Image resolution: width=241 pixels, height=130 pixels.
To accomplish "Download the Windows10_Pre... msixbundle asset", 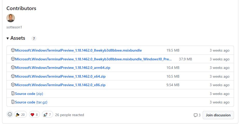I will (93, 59).
